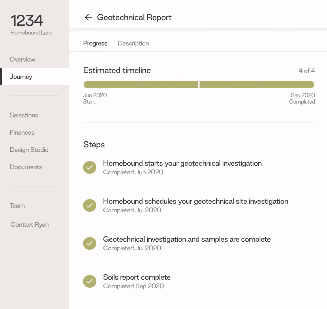Click the 'Estimated timeline' heading

(x=117, y=70)
